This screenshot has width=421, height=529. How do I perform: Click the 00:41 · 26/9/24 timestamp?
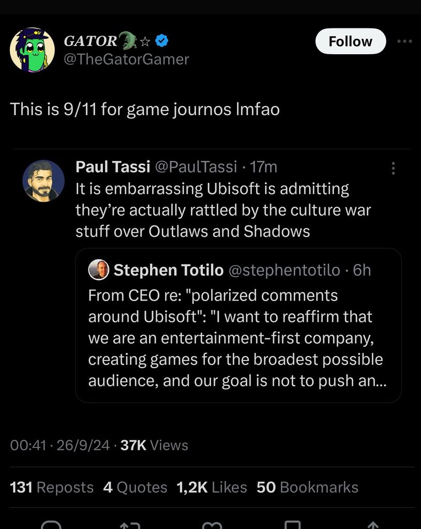[60, 445]
